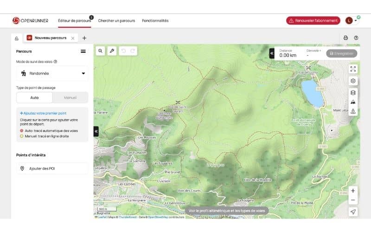This screenshot has width=371, height=232.
Task: Collapse the left sidebar panel
Action: click(x=96, y=132)
